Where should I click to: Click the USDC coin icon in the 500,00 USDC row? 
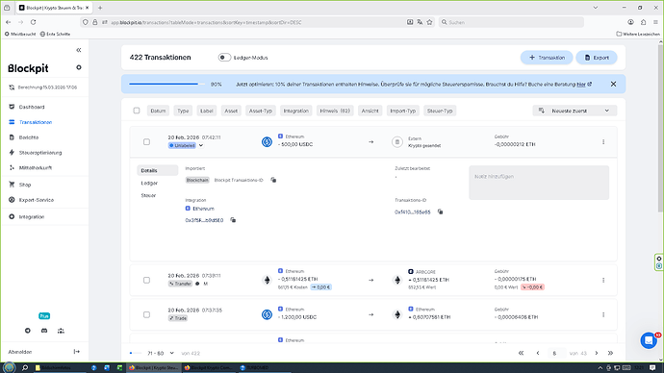(x=267, y=142)
